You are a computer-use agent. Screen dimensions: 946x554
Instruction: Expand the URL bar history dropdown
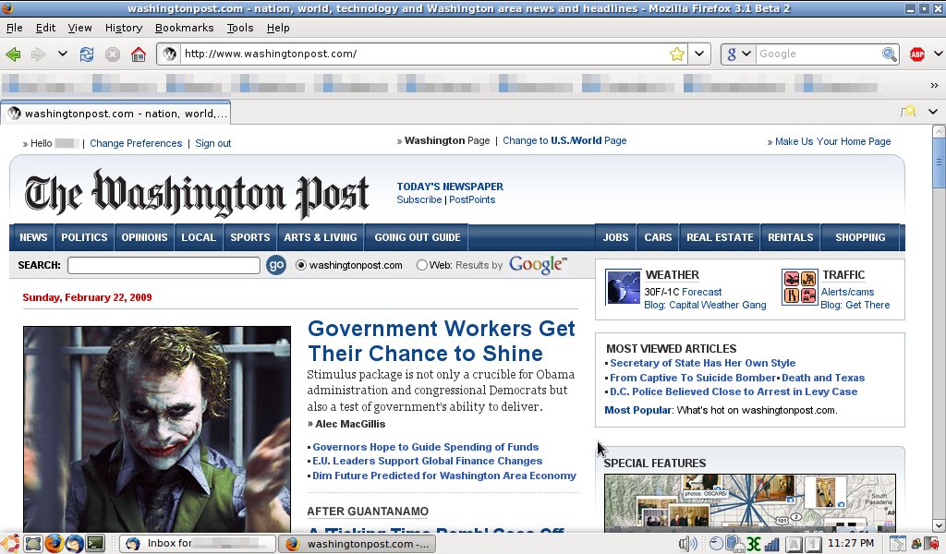click(x=700, y=54)
